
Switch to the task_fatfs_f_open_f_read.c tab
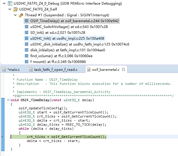56,70
